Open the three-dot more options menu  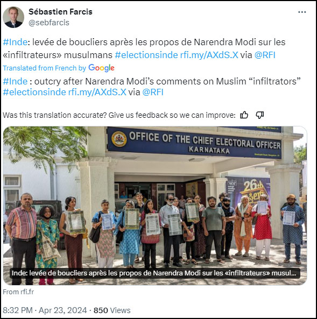[302, 12]
